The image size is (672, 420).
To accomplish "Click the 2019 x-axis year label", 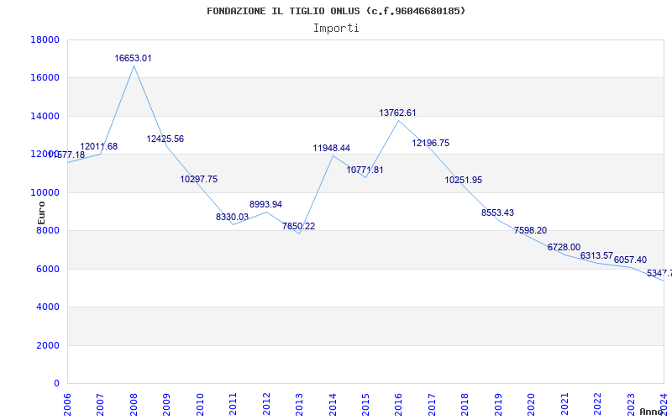I will pos(498,404).
